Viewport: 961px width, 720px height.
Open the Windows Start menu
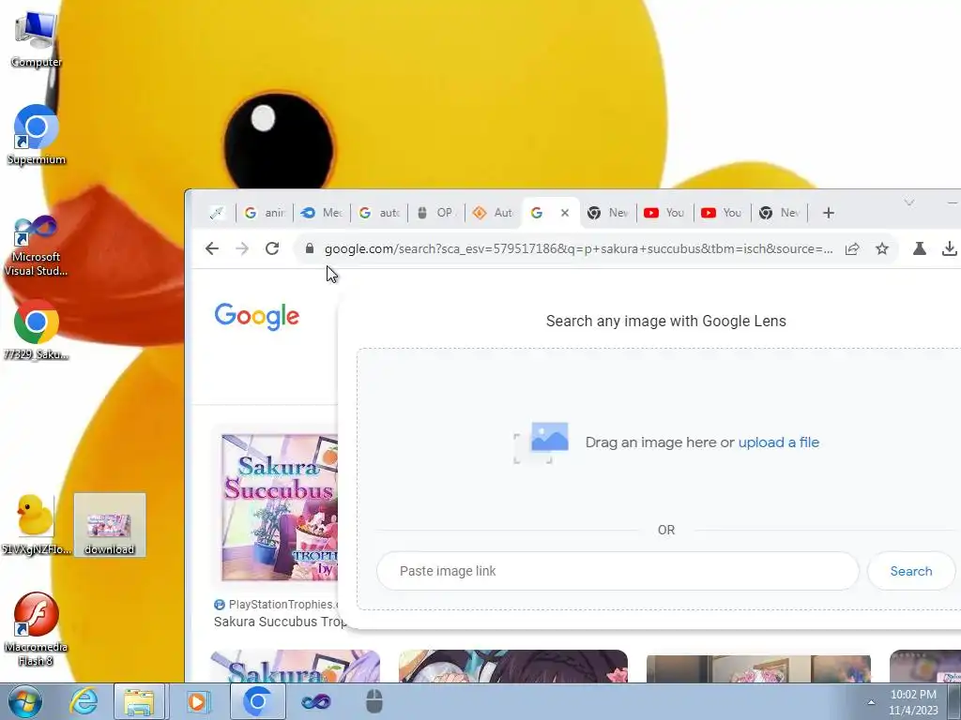coord(24,701)
